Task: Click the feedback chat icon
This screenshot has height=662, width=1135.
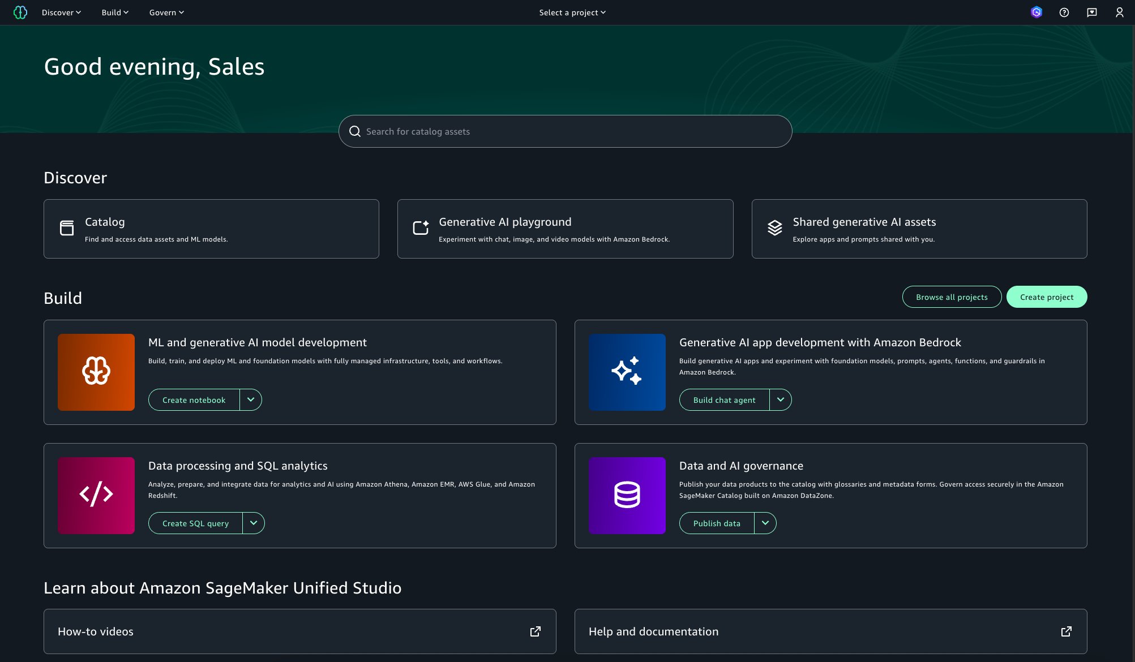Action: tap(1092, 12)
